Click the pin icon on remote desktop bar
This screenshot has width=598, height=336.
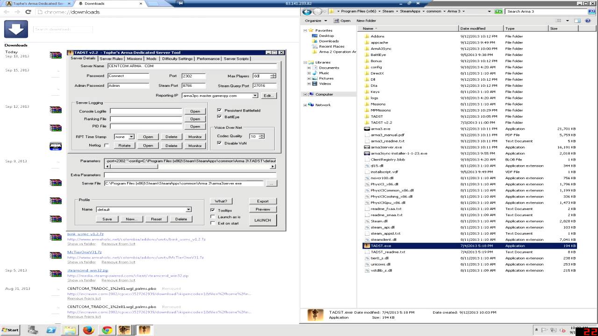pos(181,3)
